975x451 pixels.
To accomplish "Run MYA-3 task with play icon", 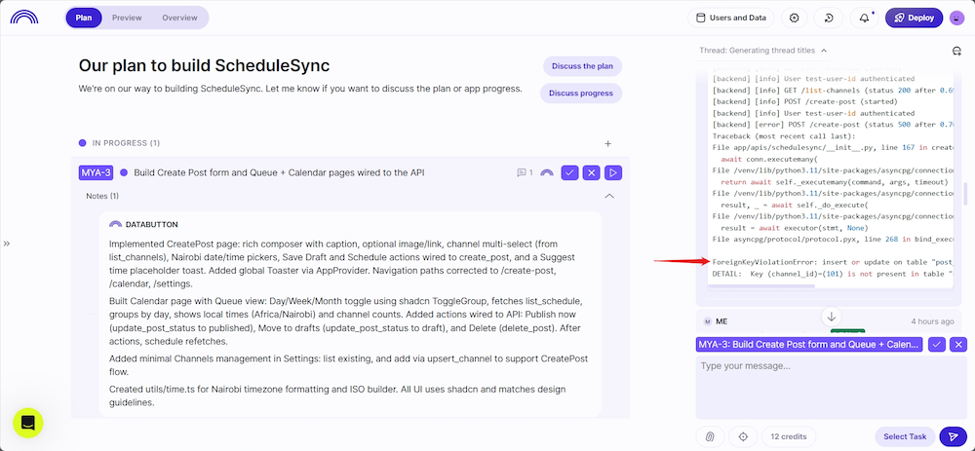I will point(613,172).
